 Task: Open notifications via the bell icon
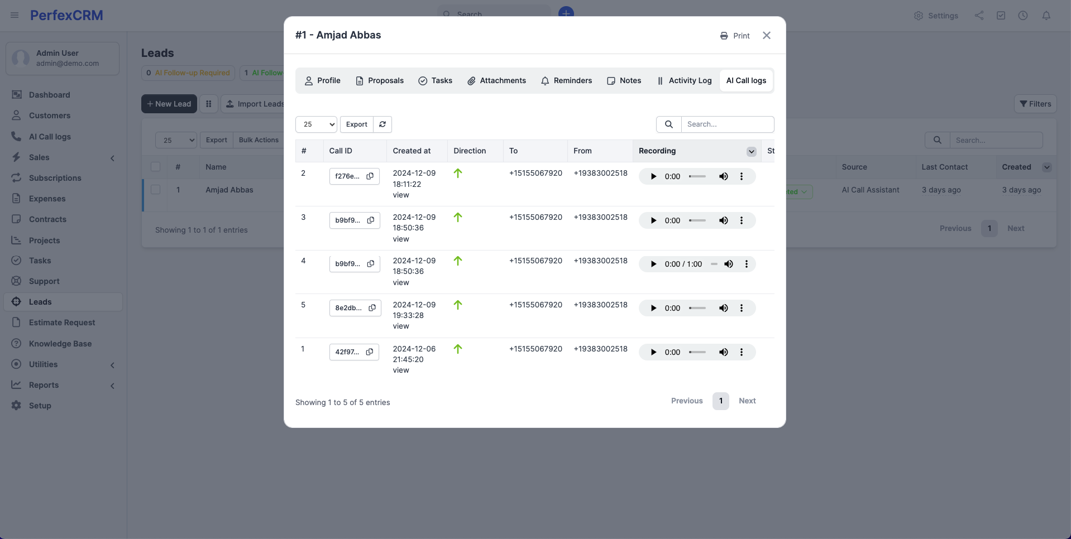pos(1046,16)
